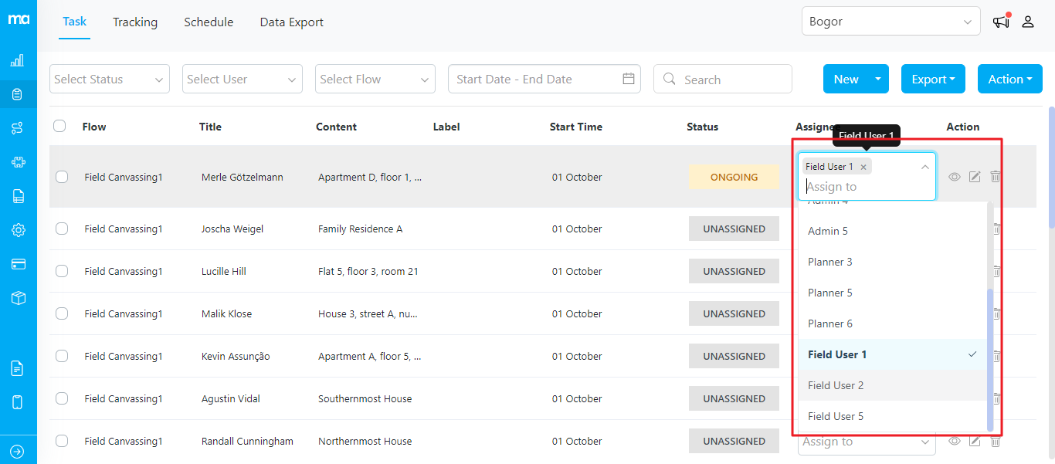The width and height of the screenshot is (1055, 464).
Task: Remove Field User 1 assignment tag
Action: (863, 166)
